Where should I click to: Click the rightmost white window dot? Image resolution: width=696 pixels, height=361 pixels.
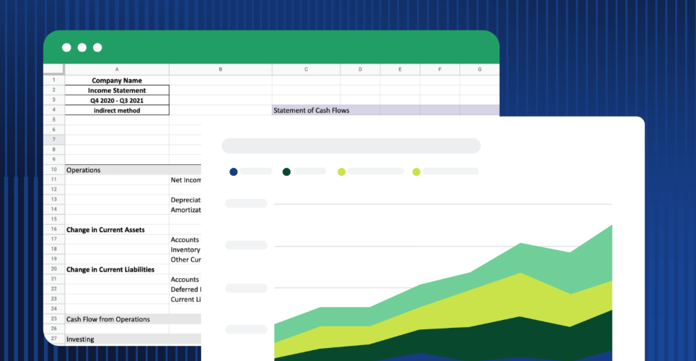pyautogui.click(x=97, y=48)
